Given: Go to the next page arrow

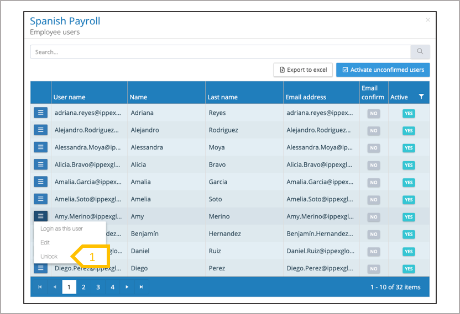Looking at the screenshot, I should [127, 287].
